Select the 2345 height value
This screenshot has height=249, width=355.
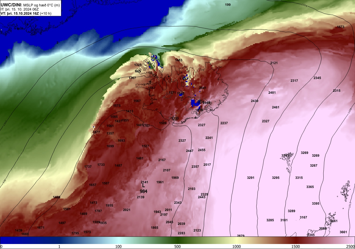(x=317, y=78)
